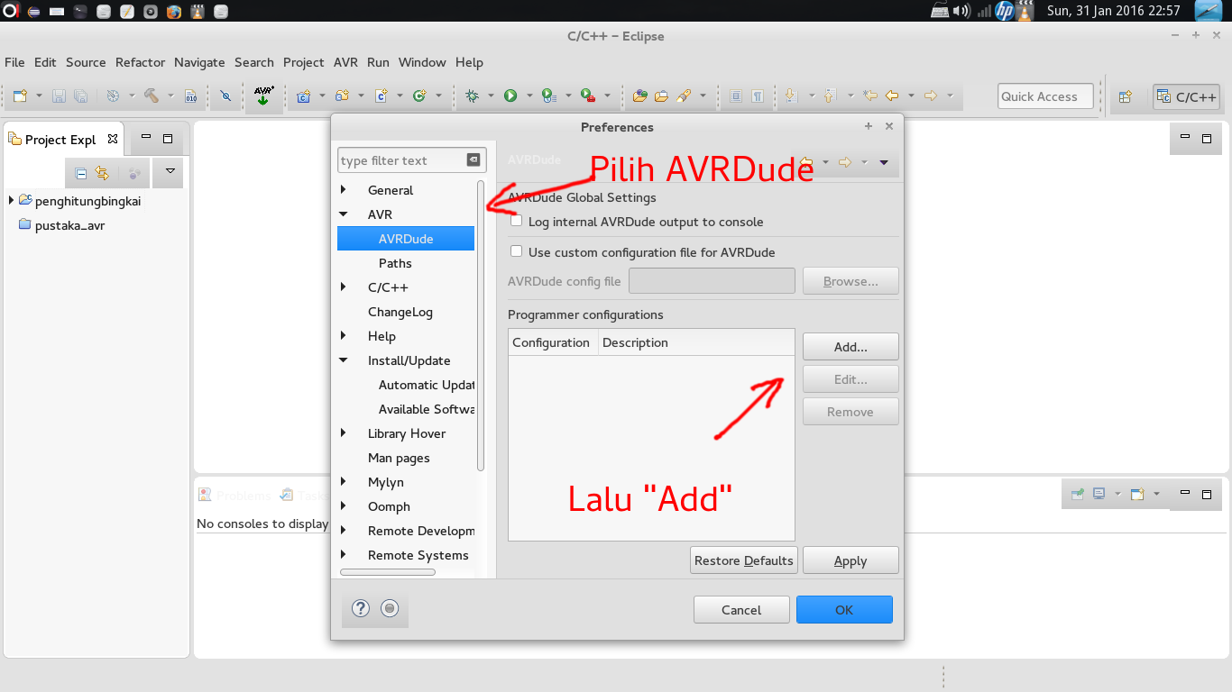Select Paths under AVR
The width and height of the screenshot is (1232, 692).
(x=395, y=263)
